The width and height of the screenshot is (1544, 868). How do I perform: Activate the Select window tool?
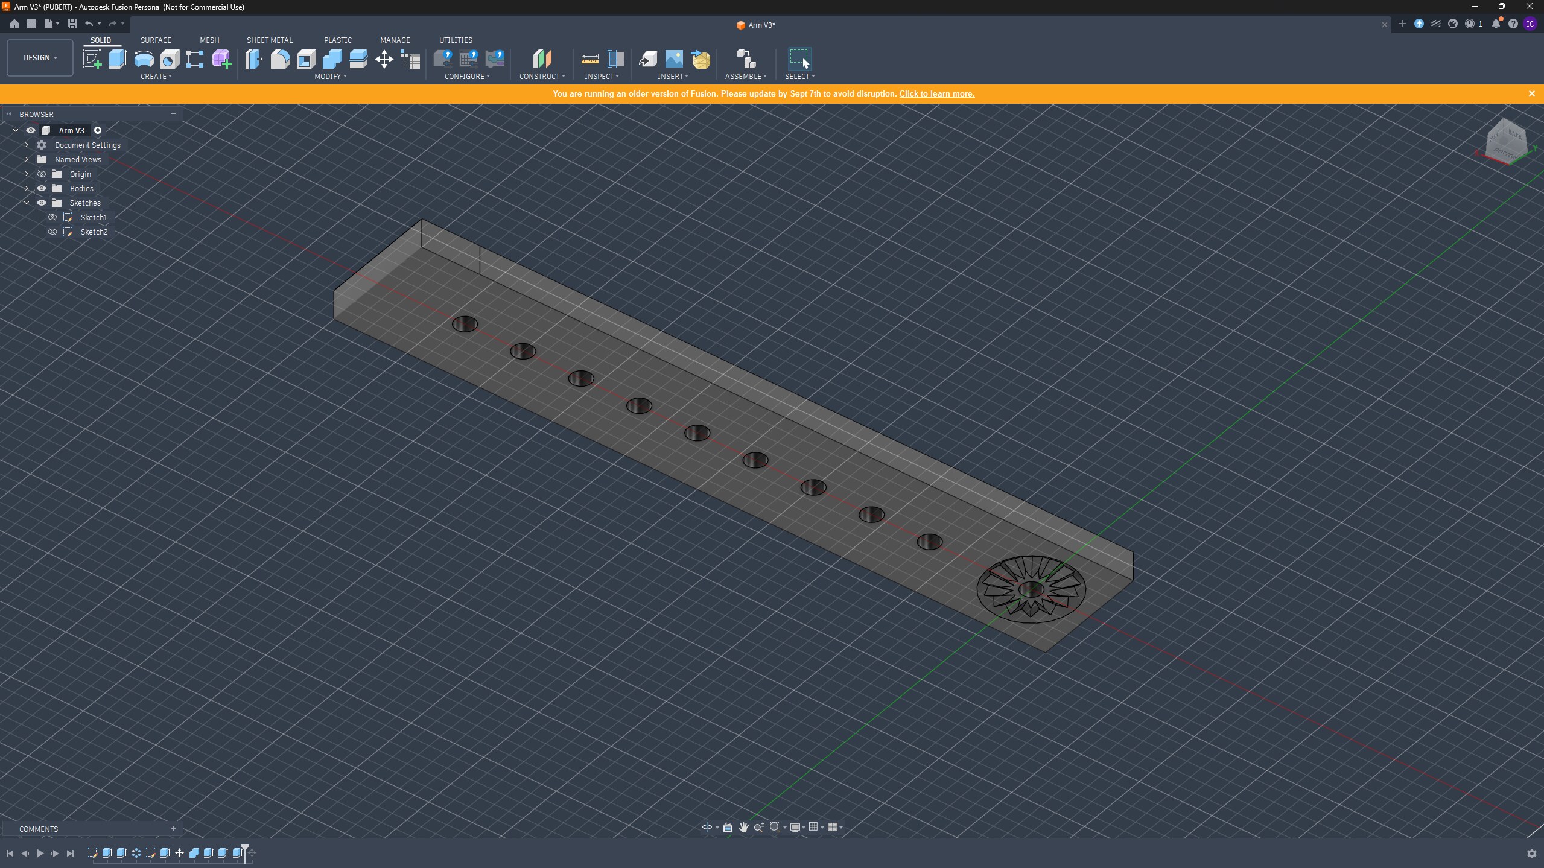coord(799,59)
